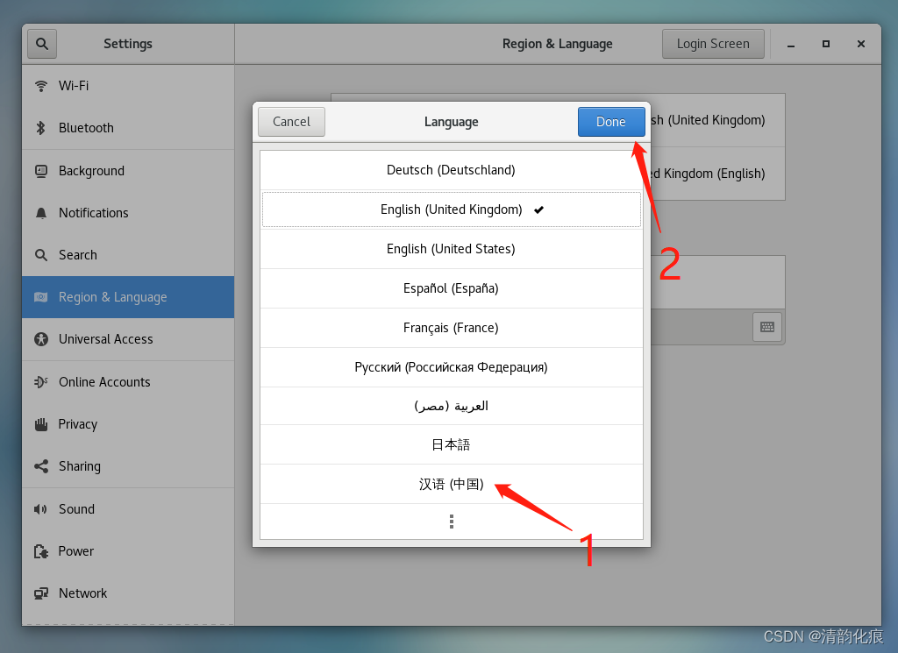Click the search magnifier button in Settings header
The width and height of the screenshot is (898, 653).
42,44
